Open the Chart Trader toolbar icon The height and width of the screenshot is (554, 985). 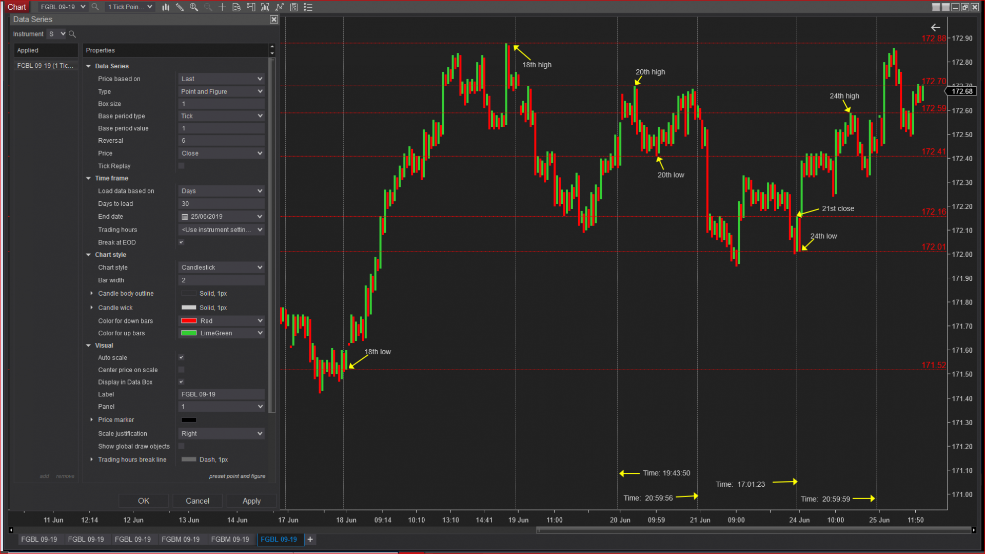tap(251, 7)
